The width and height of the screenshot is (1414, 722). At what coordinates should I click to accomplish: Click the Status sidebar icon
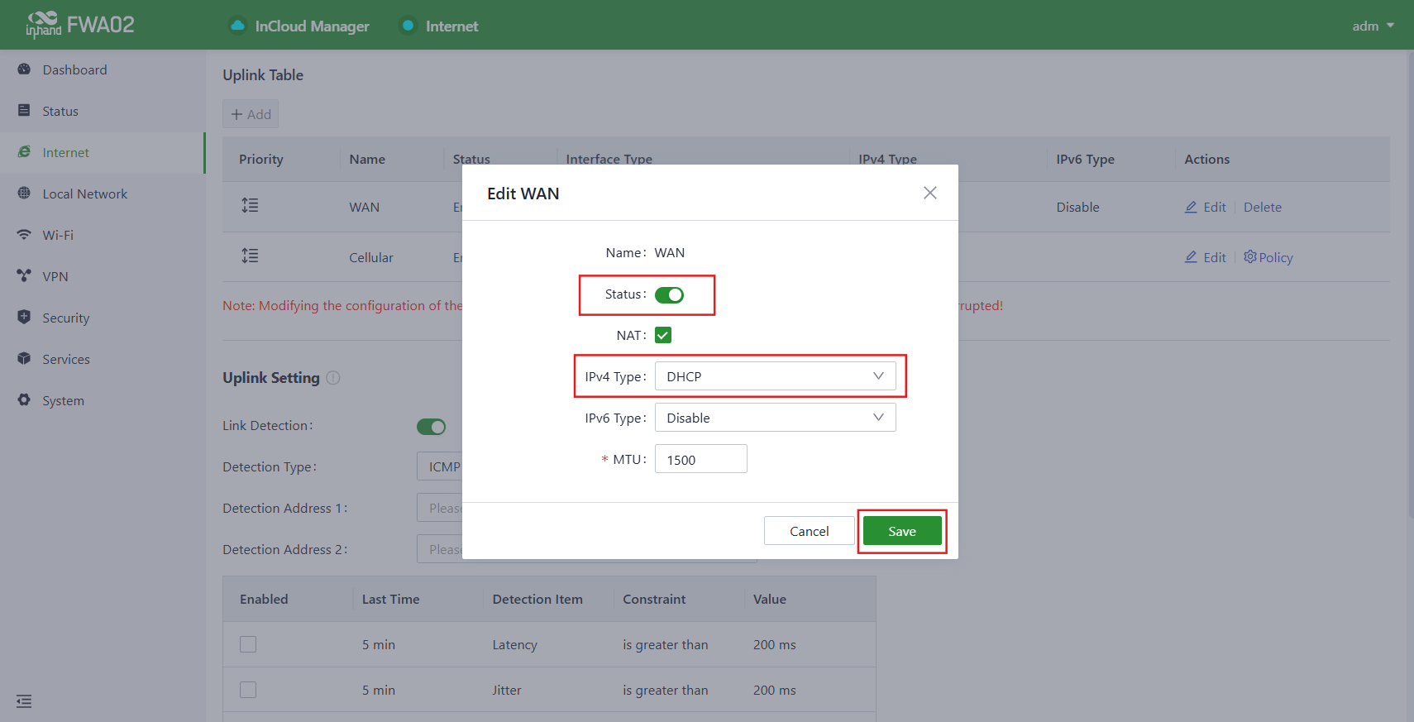click(24, 111)
